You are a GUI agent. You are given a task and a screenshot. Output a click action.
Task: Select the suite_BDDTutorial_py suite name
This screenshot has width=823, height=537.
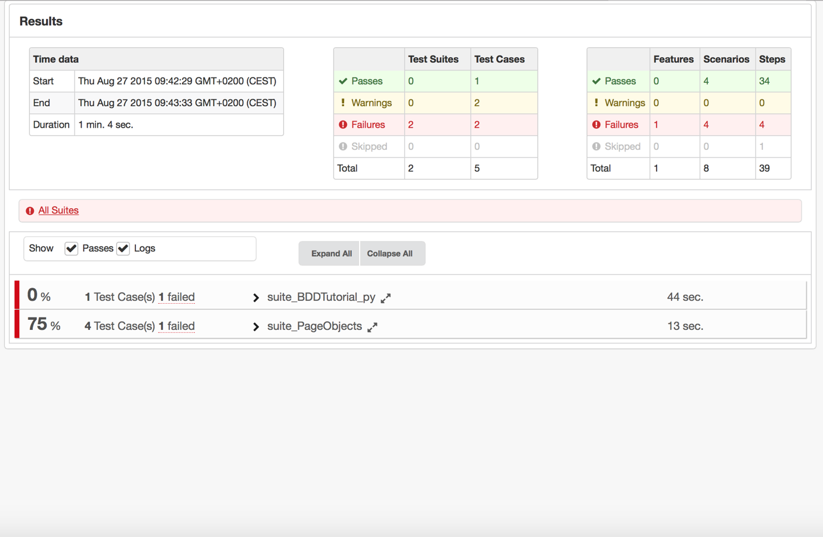321,297
